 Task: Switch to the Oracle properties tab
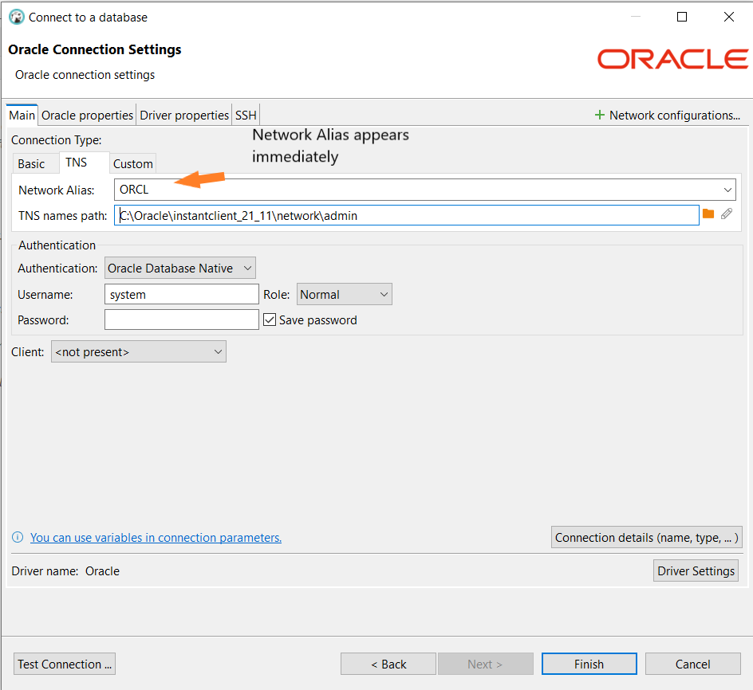pyautogui.click(x=87, y=116)
